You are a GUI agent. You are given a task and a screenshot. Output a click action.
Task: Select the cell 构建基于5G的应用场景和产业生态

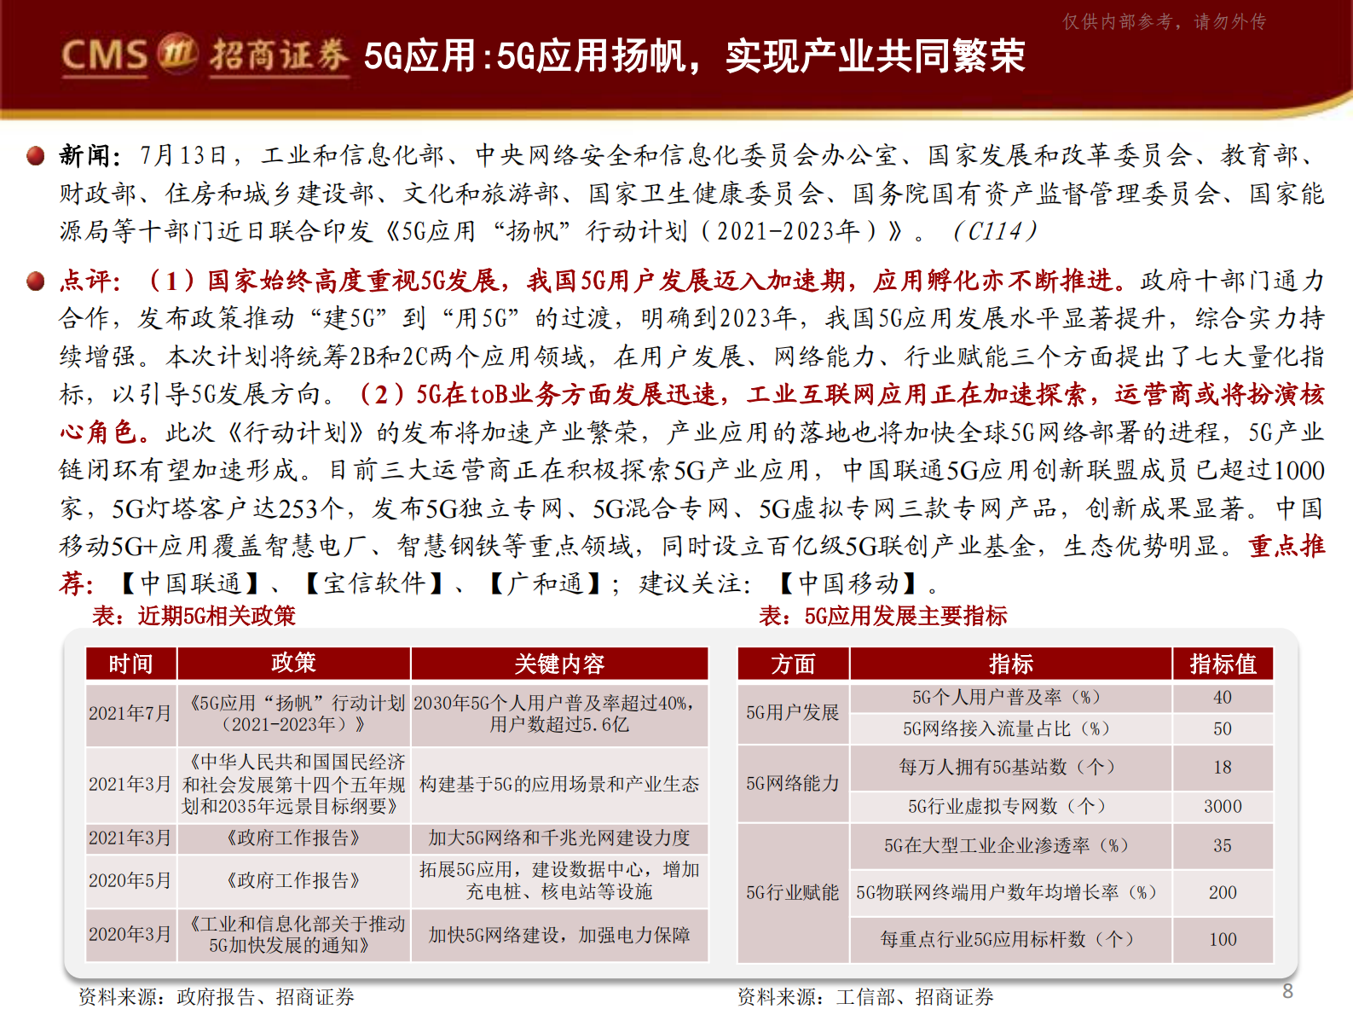pos(559,784)
